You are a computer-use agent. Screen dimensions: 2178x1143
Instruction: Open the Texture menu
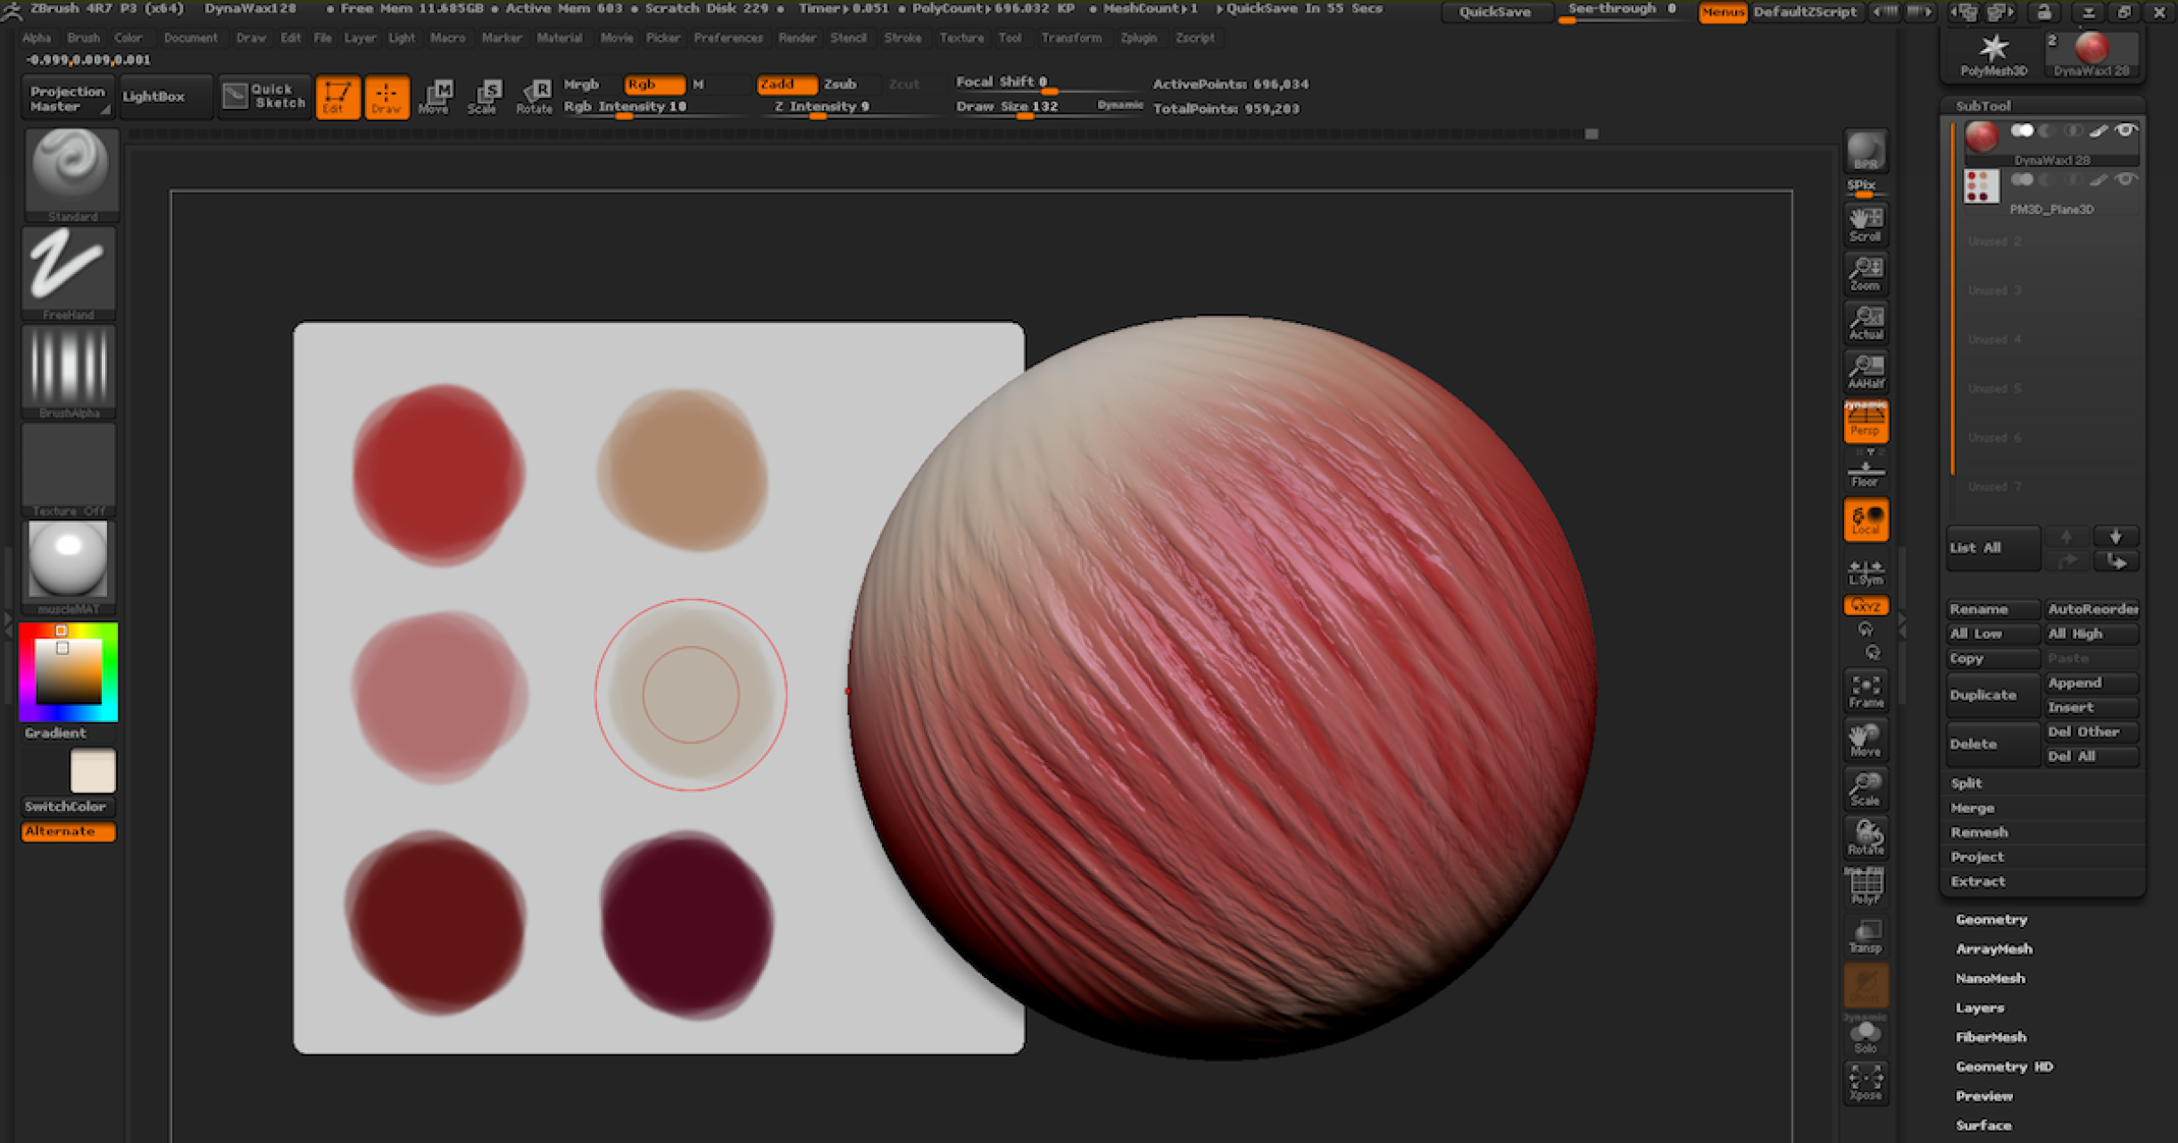[x=961, y=37]
